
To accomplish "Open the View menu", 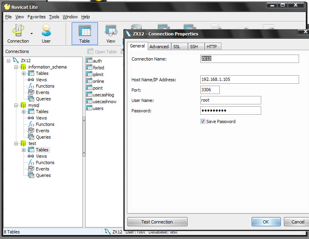I will [20, 17].
